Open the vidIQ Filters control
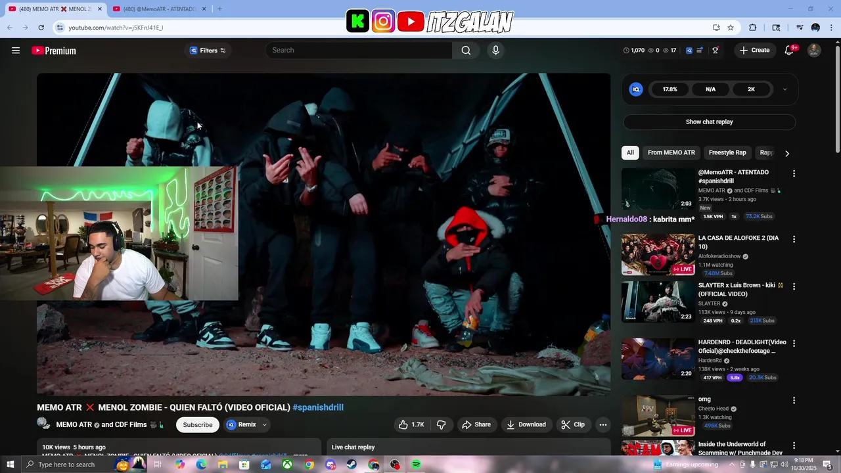841x473 pixels. [208, 51]
